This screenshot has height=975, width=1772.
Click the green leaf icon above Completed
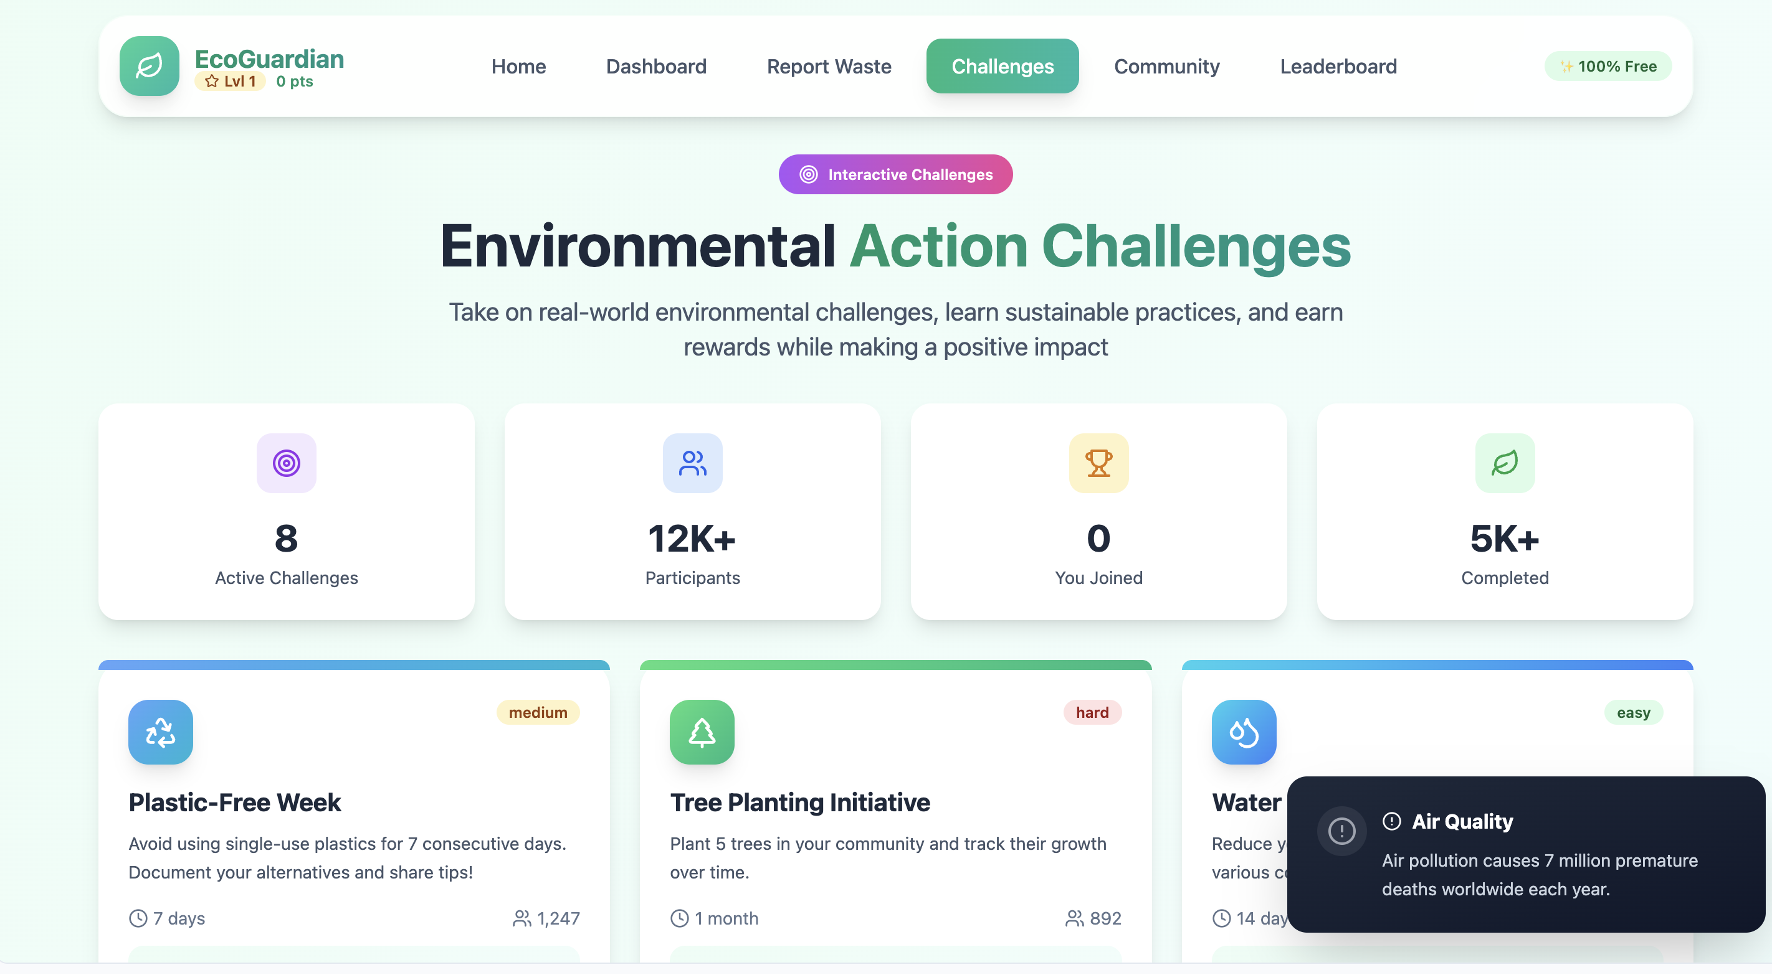pyautogui.click(x=1505, y=463)
